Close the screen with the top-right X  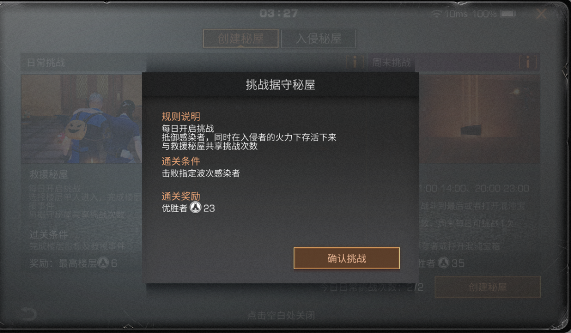pyautogui.click(x=541, y=14)
